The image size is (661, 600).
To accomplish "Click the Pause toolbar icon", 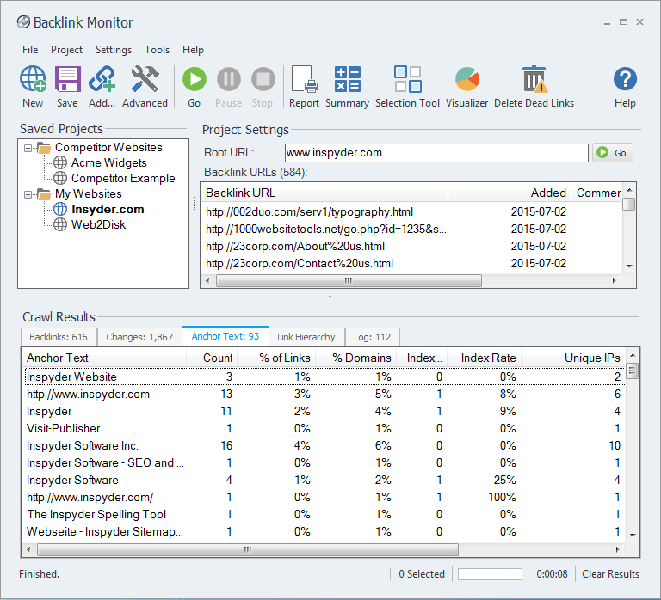I will [229, 79].
